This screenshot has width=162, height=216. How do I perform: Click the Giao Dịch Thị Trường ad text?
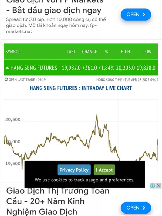tap(58, 201)
